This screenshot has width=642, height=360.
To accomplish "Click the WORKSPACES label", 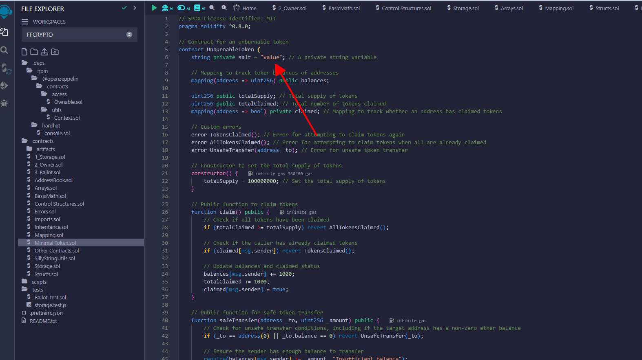I will [49, 22].
